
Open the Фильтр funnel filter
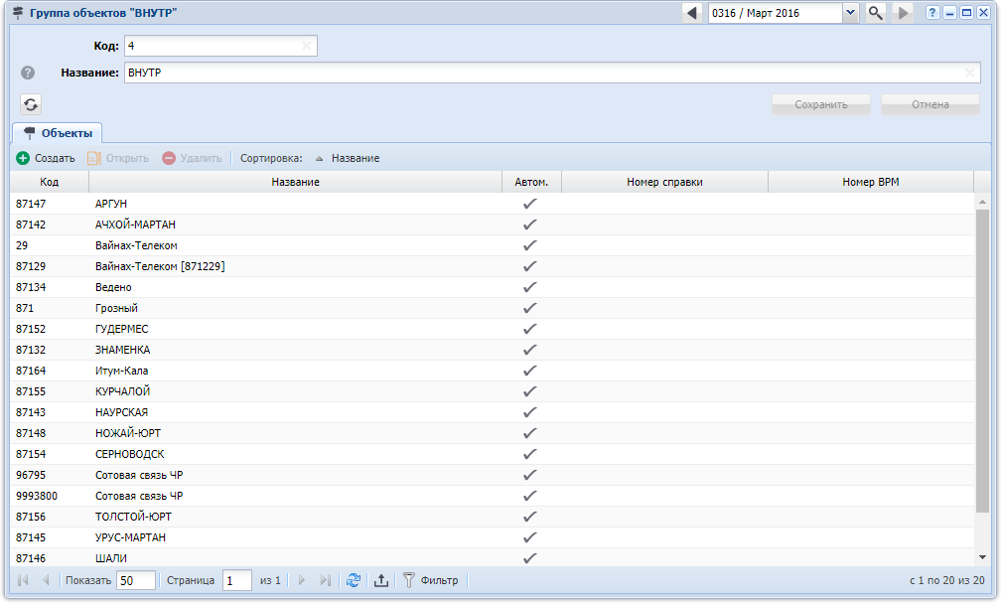431,580
